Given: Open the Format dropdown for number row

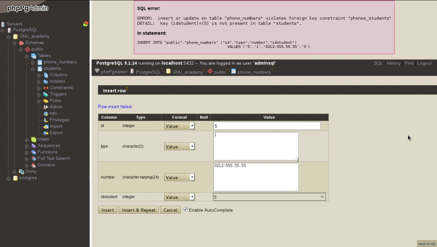Looking at the screenshot, I should pyautogui.click(x=179, y=177).
